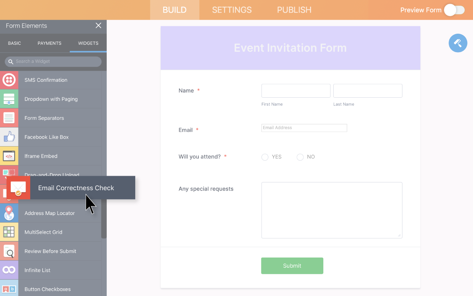Viewport: 473px width, 296px height.
Task: Select the YES radio button
Action: tap(265, 157)
